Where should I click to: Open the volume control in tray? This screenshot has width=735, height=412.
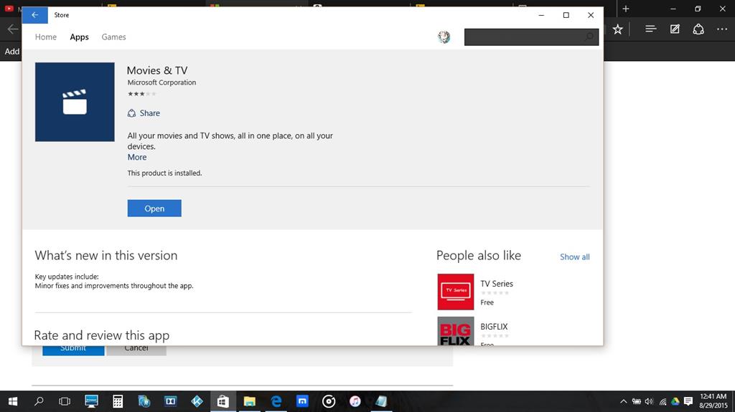tap(649, 401)
